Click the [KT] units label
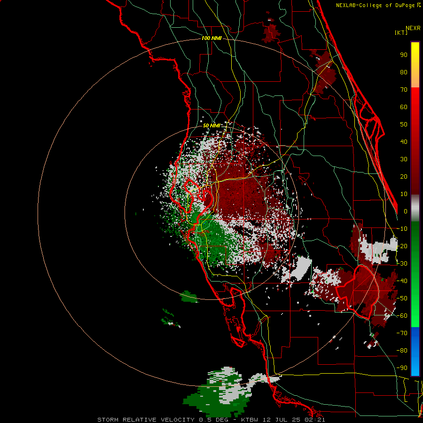 tap(401, 32)
